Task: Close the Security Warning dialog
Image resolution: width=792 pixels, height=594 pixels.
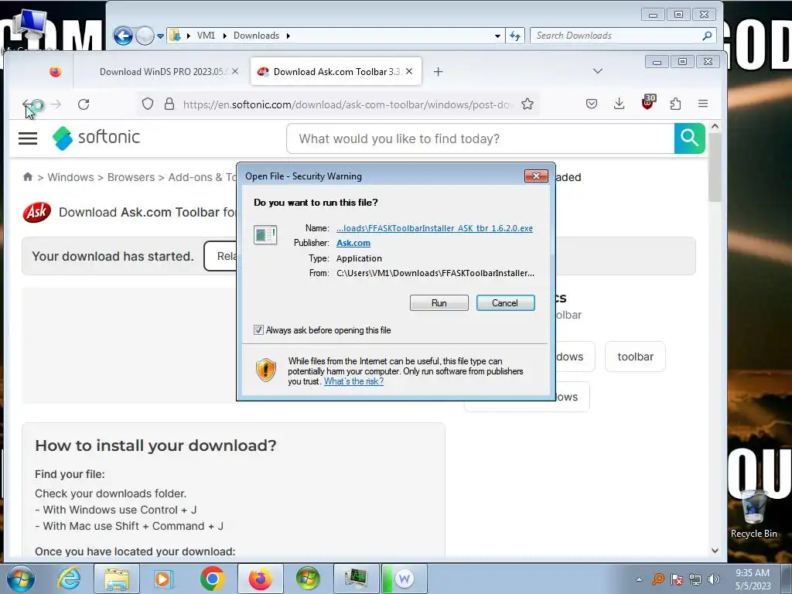Action: click(x=536, y=176)
